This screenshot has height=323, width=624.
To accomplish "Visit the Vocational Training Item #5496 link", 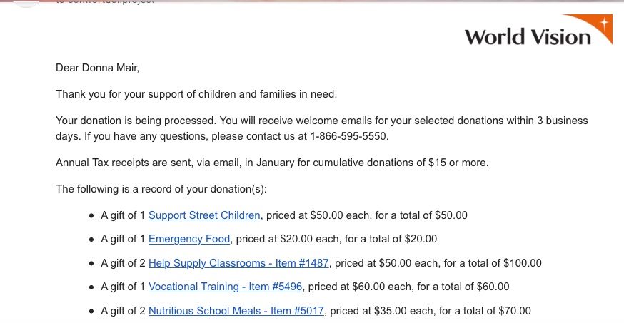I will 226,287.
